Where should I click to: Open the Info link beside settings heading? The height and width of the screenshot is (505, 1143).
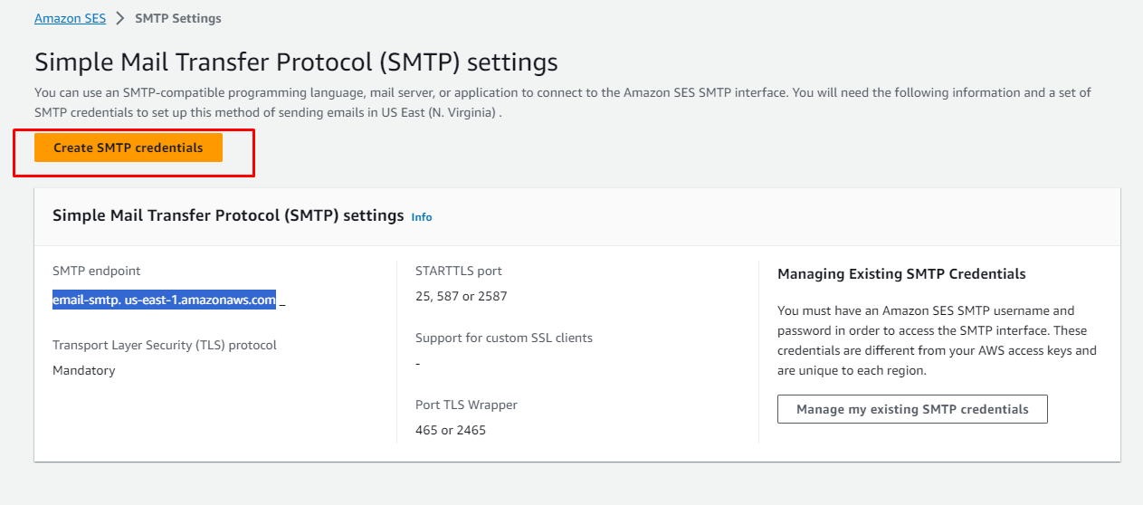421,217
